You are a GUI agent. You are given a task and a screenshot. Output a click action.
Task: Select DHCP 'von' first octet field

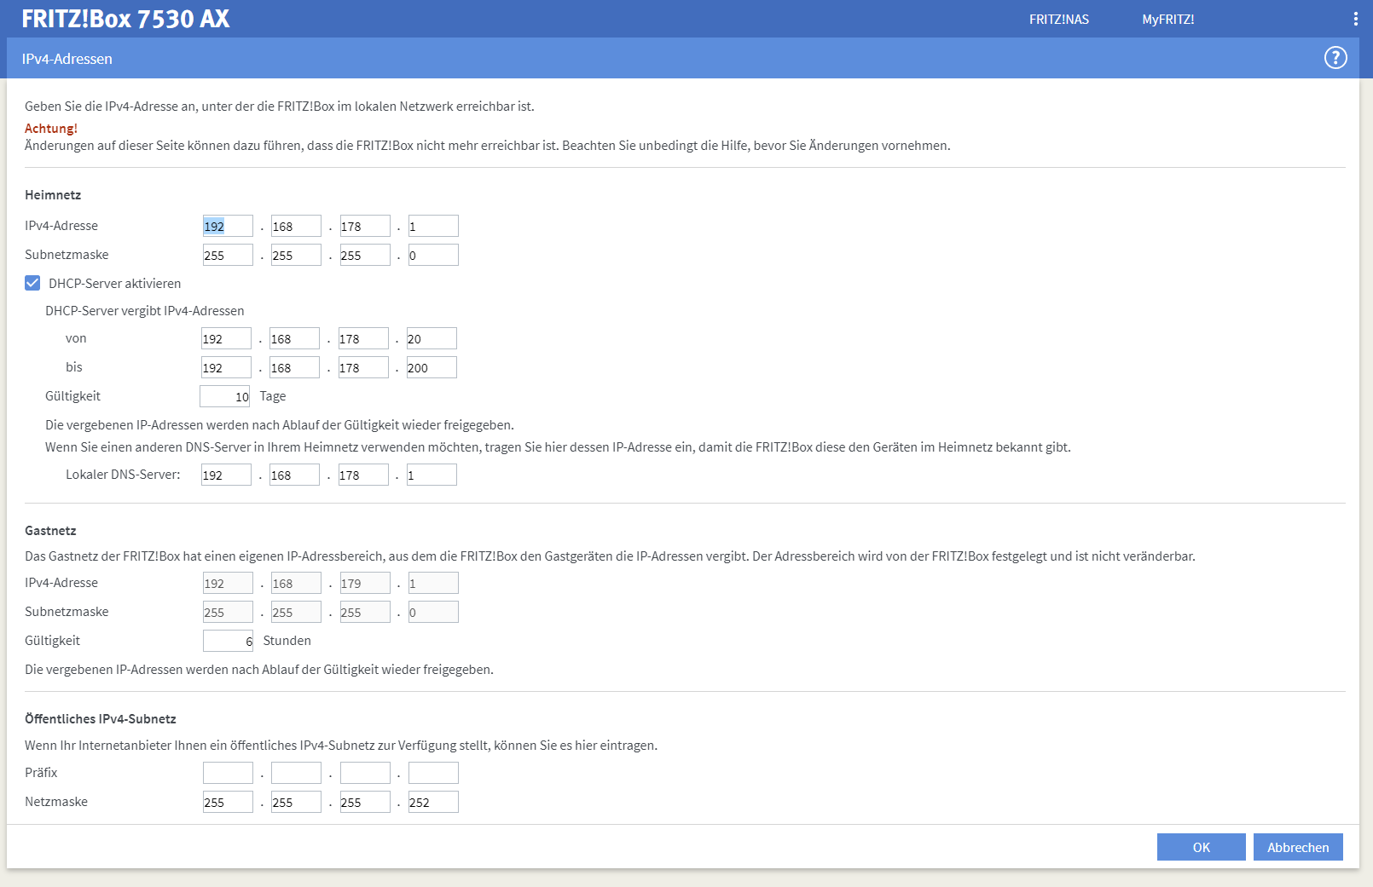(226, 338)
